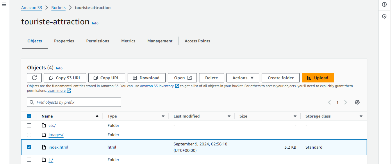Click external link icon beside Learn more

[x=69, y=91]
